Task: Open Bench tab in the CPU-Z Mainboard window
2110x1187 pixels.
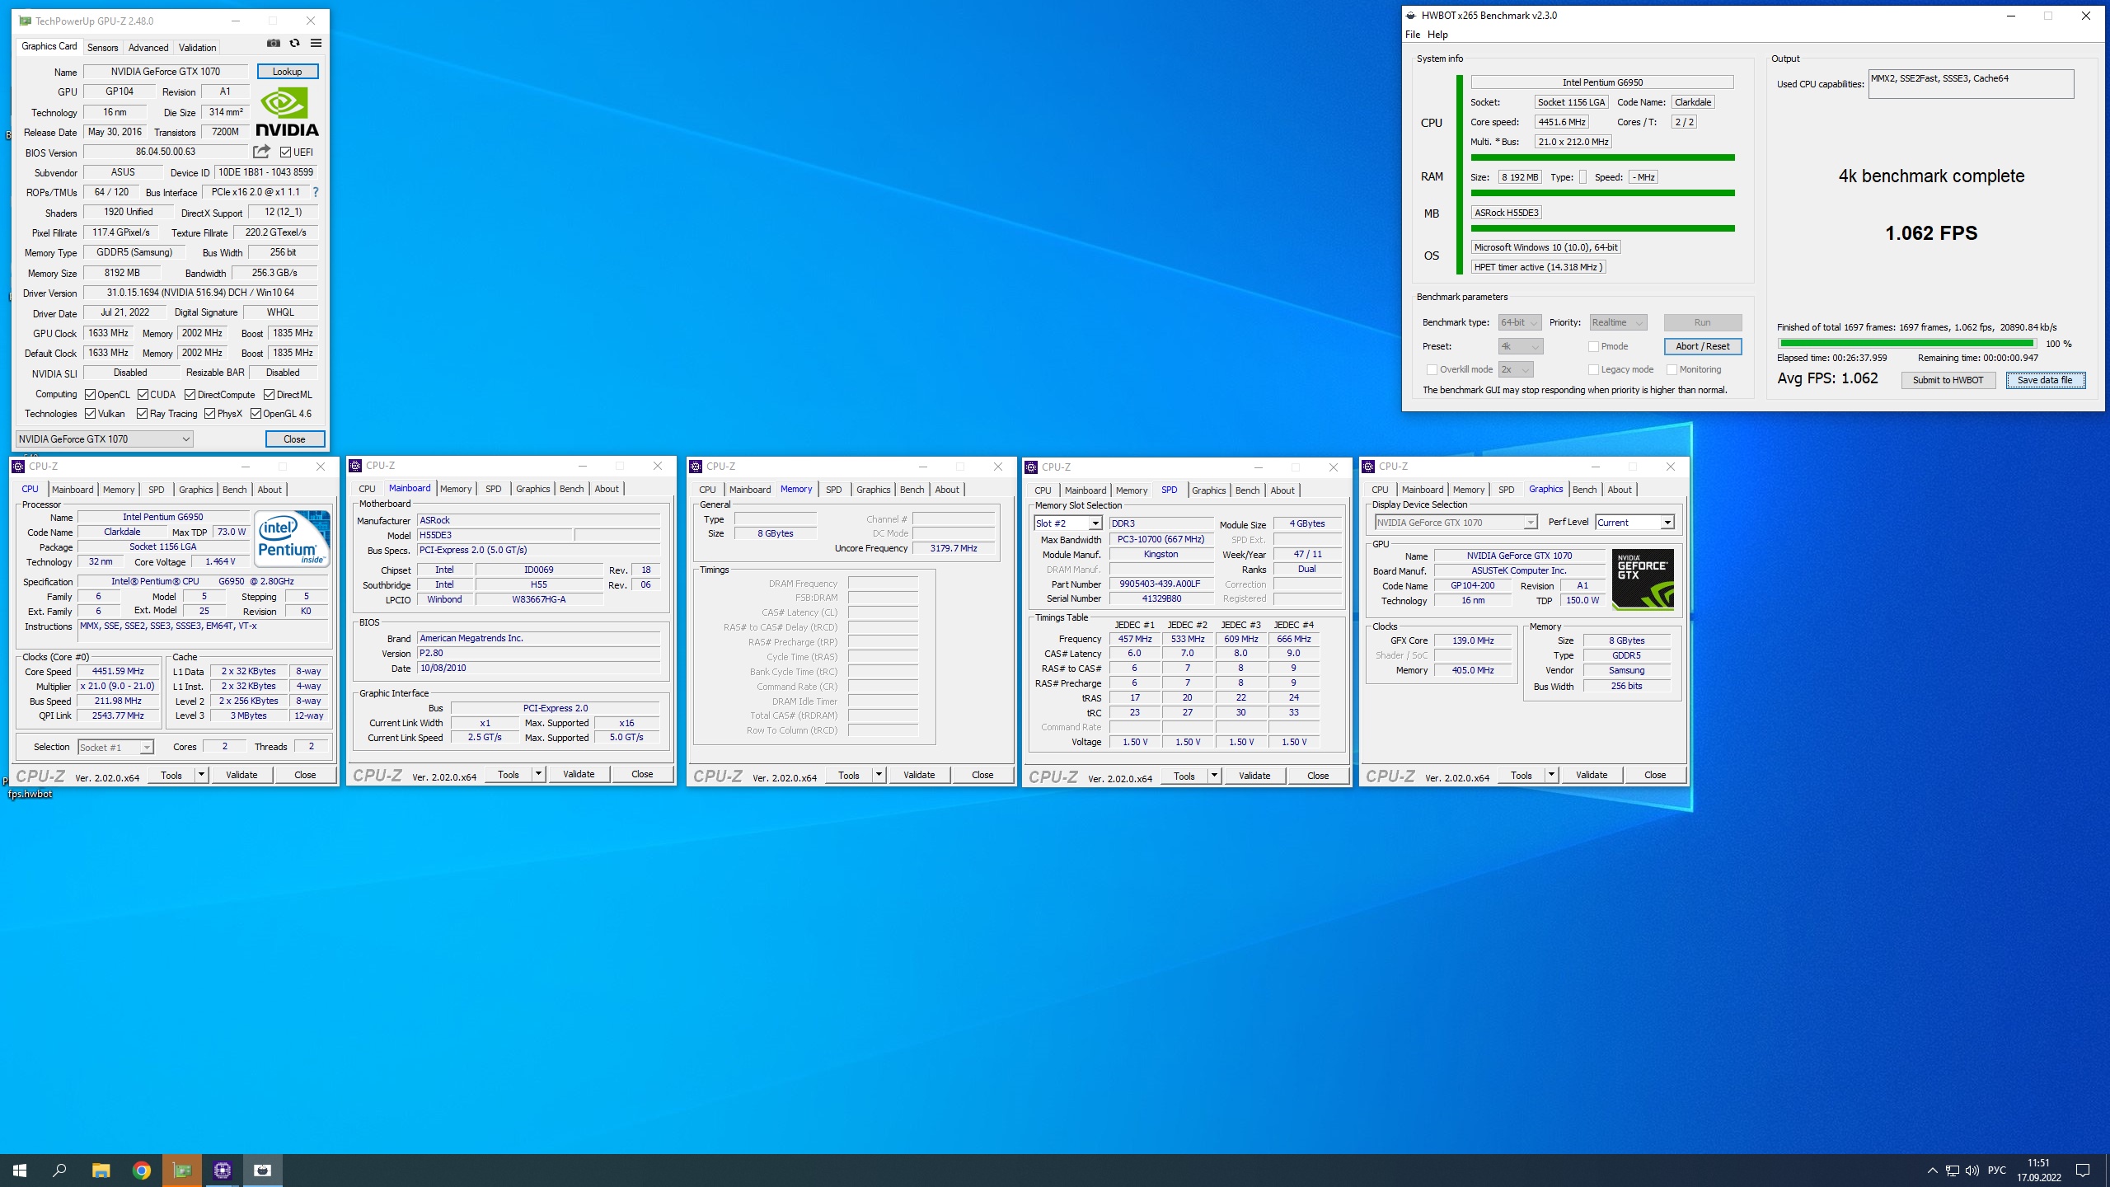Action: point(571,489)
